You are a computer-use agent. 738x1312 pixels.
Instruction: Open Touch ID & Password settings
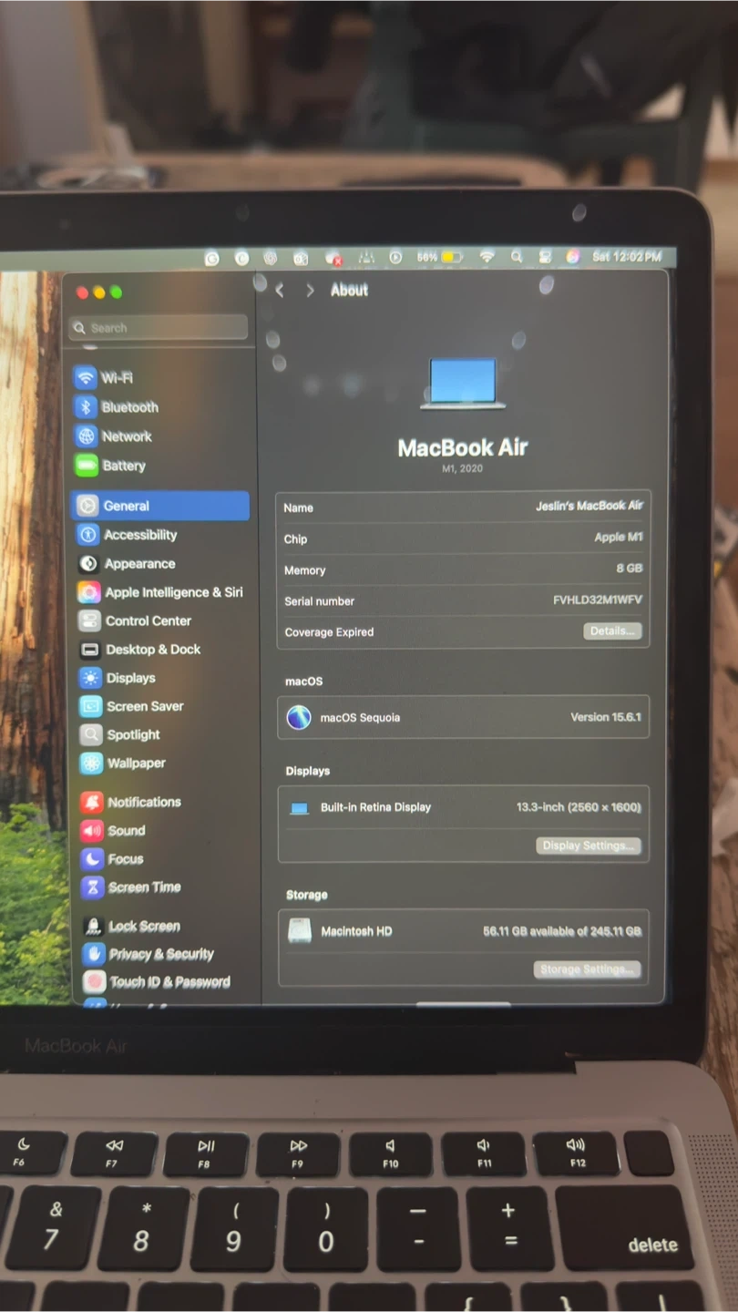169,982
